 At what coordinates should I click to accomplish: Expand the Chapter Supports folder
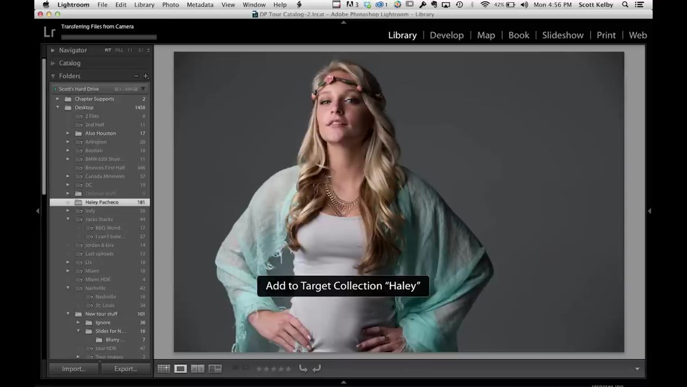pos(57,99)
